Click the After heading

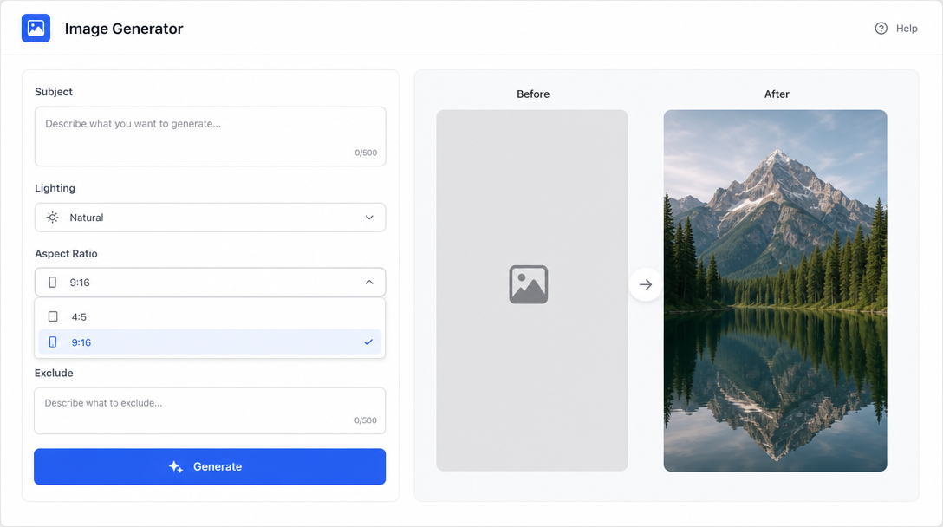click(777, 94)
